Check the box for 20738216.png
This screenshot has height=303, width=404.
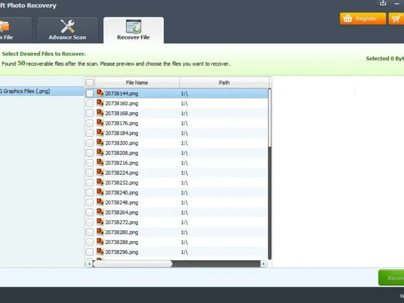click(x=90, y=163)
